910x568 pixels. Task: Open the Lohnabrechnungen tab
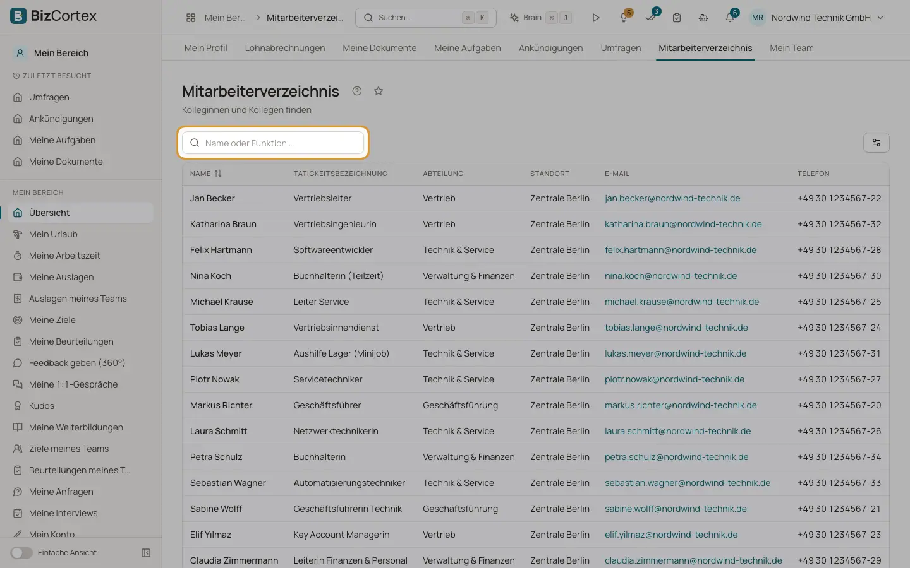click(285, 48)
